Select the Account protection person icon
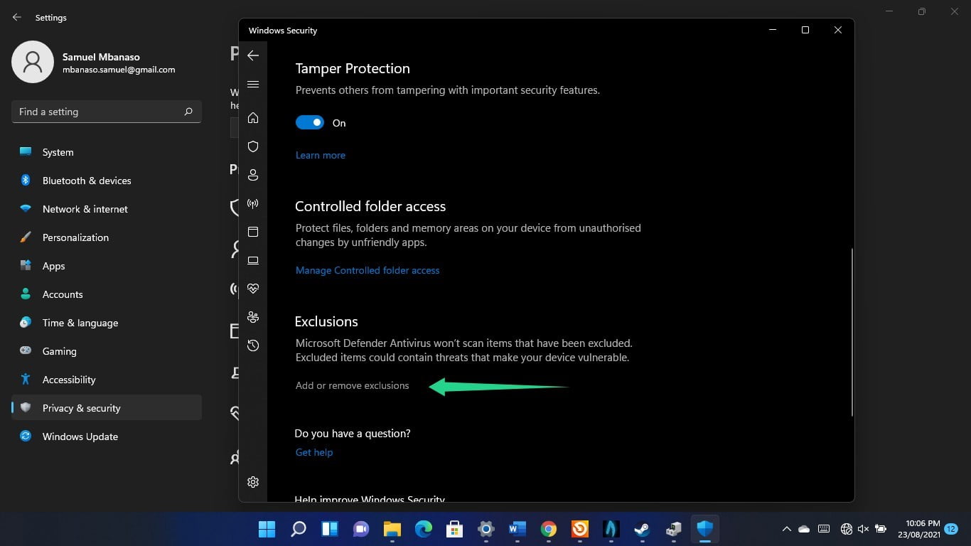 point(252,175)
